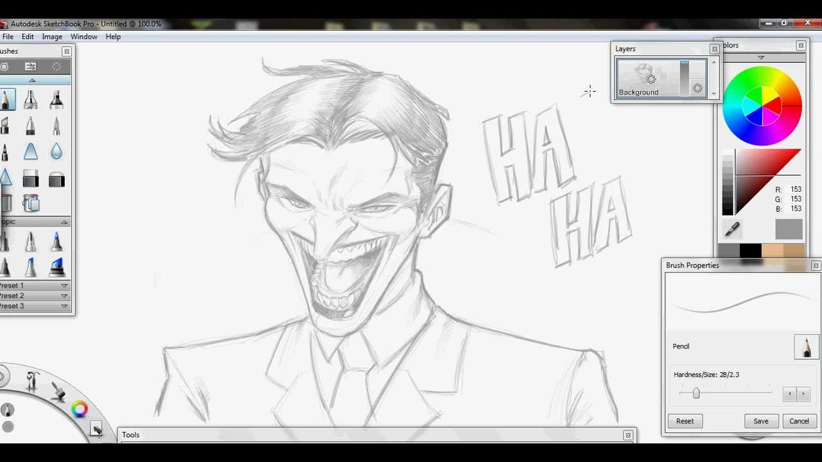Select the flood fill bucket tool
The image size is (822, 462).
30,203
